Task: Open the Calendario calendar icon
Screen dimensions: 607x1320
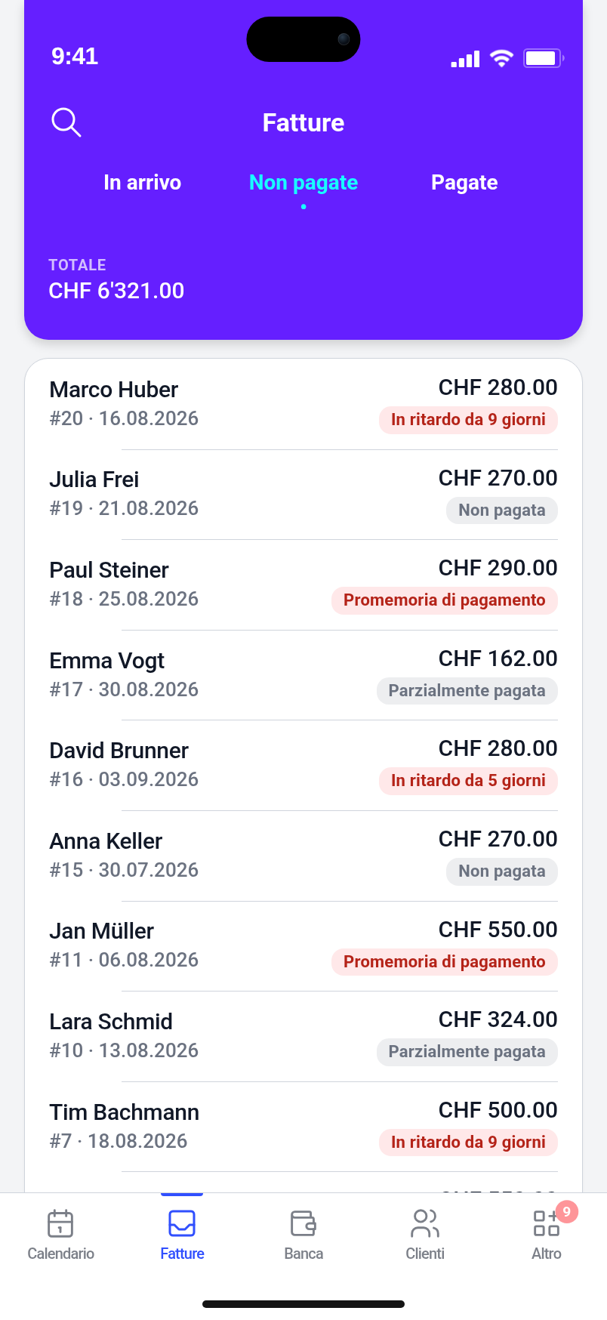Action: coord(60,1223)
